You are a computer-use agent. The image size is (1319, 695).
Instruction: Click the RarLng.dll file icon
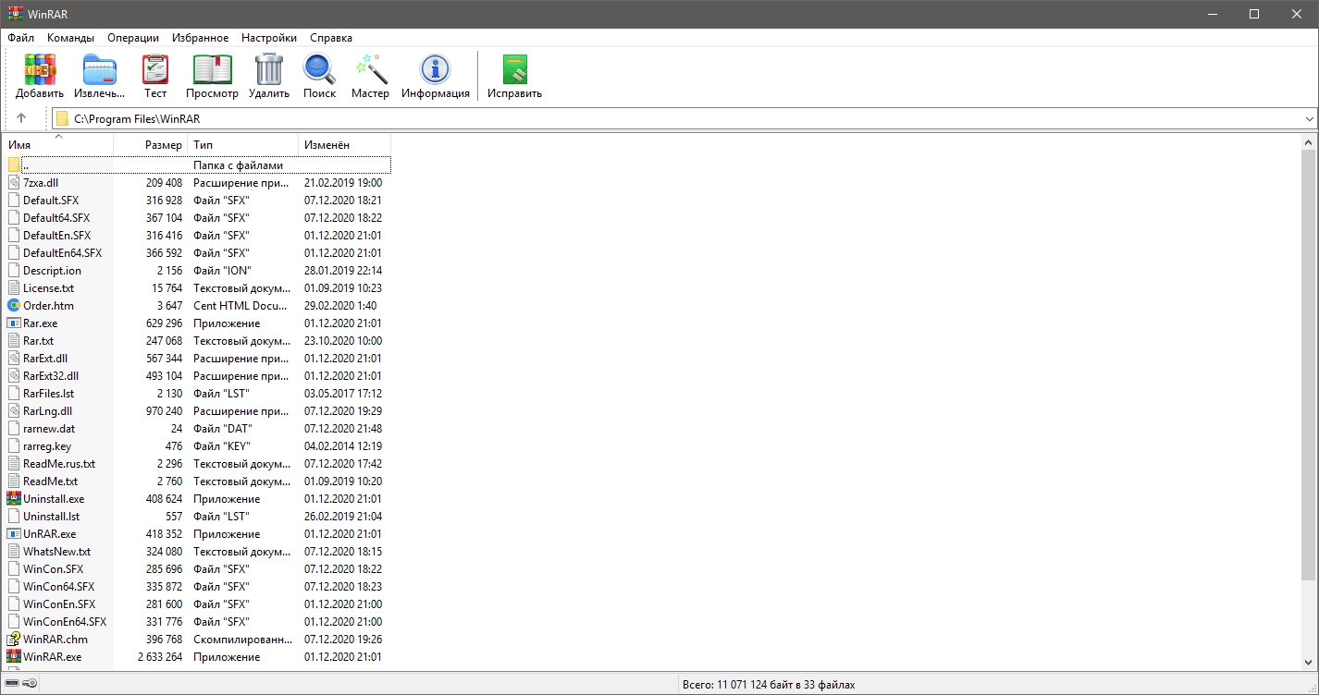pyautogui.click(x=14, y=410)
